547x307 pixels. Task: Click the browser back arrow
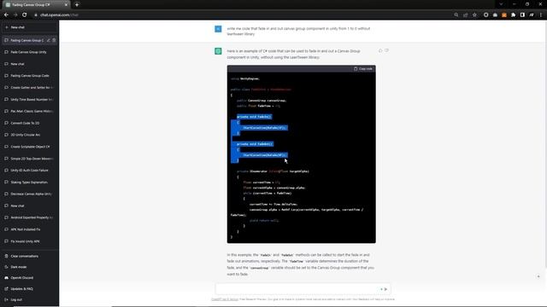[6, 15]
